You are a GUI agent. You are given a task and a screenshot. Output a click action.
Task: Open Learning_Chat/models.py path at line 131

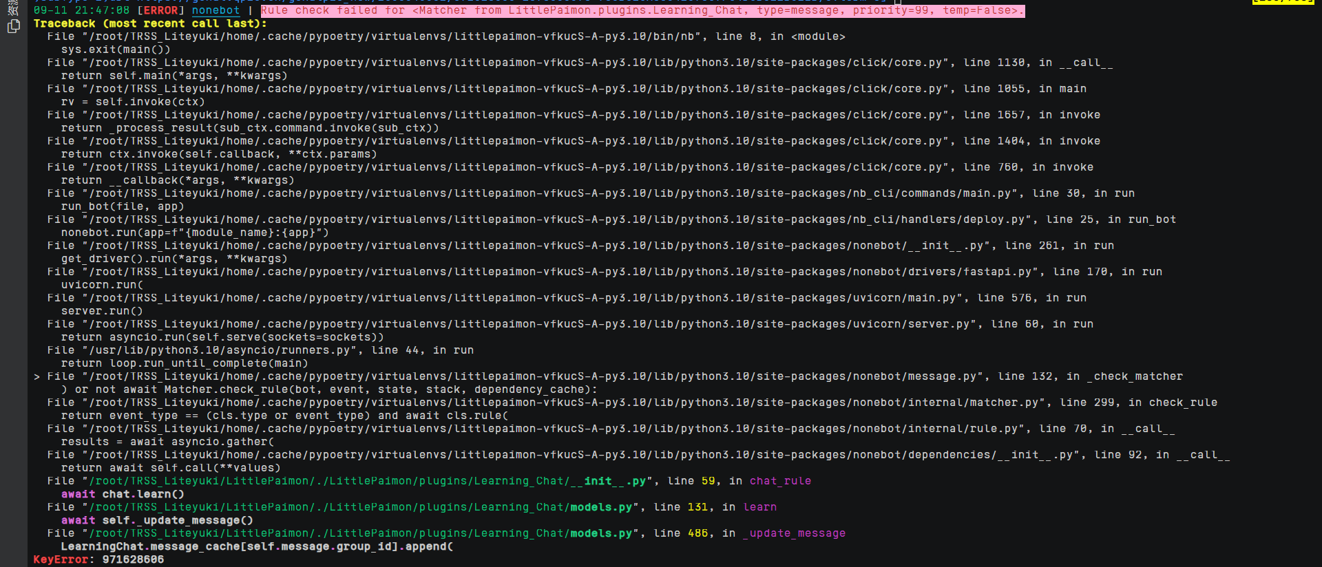pos(360,507)
